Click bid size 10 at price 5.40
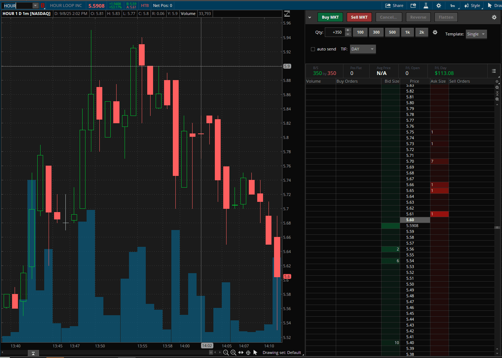This screenshot has width=502, height=358. (391, 343)
